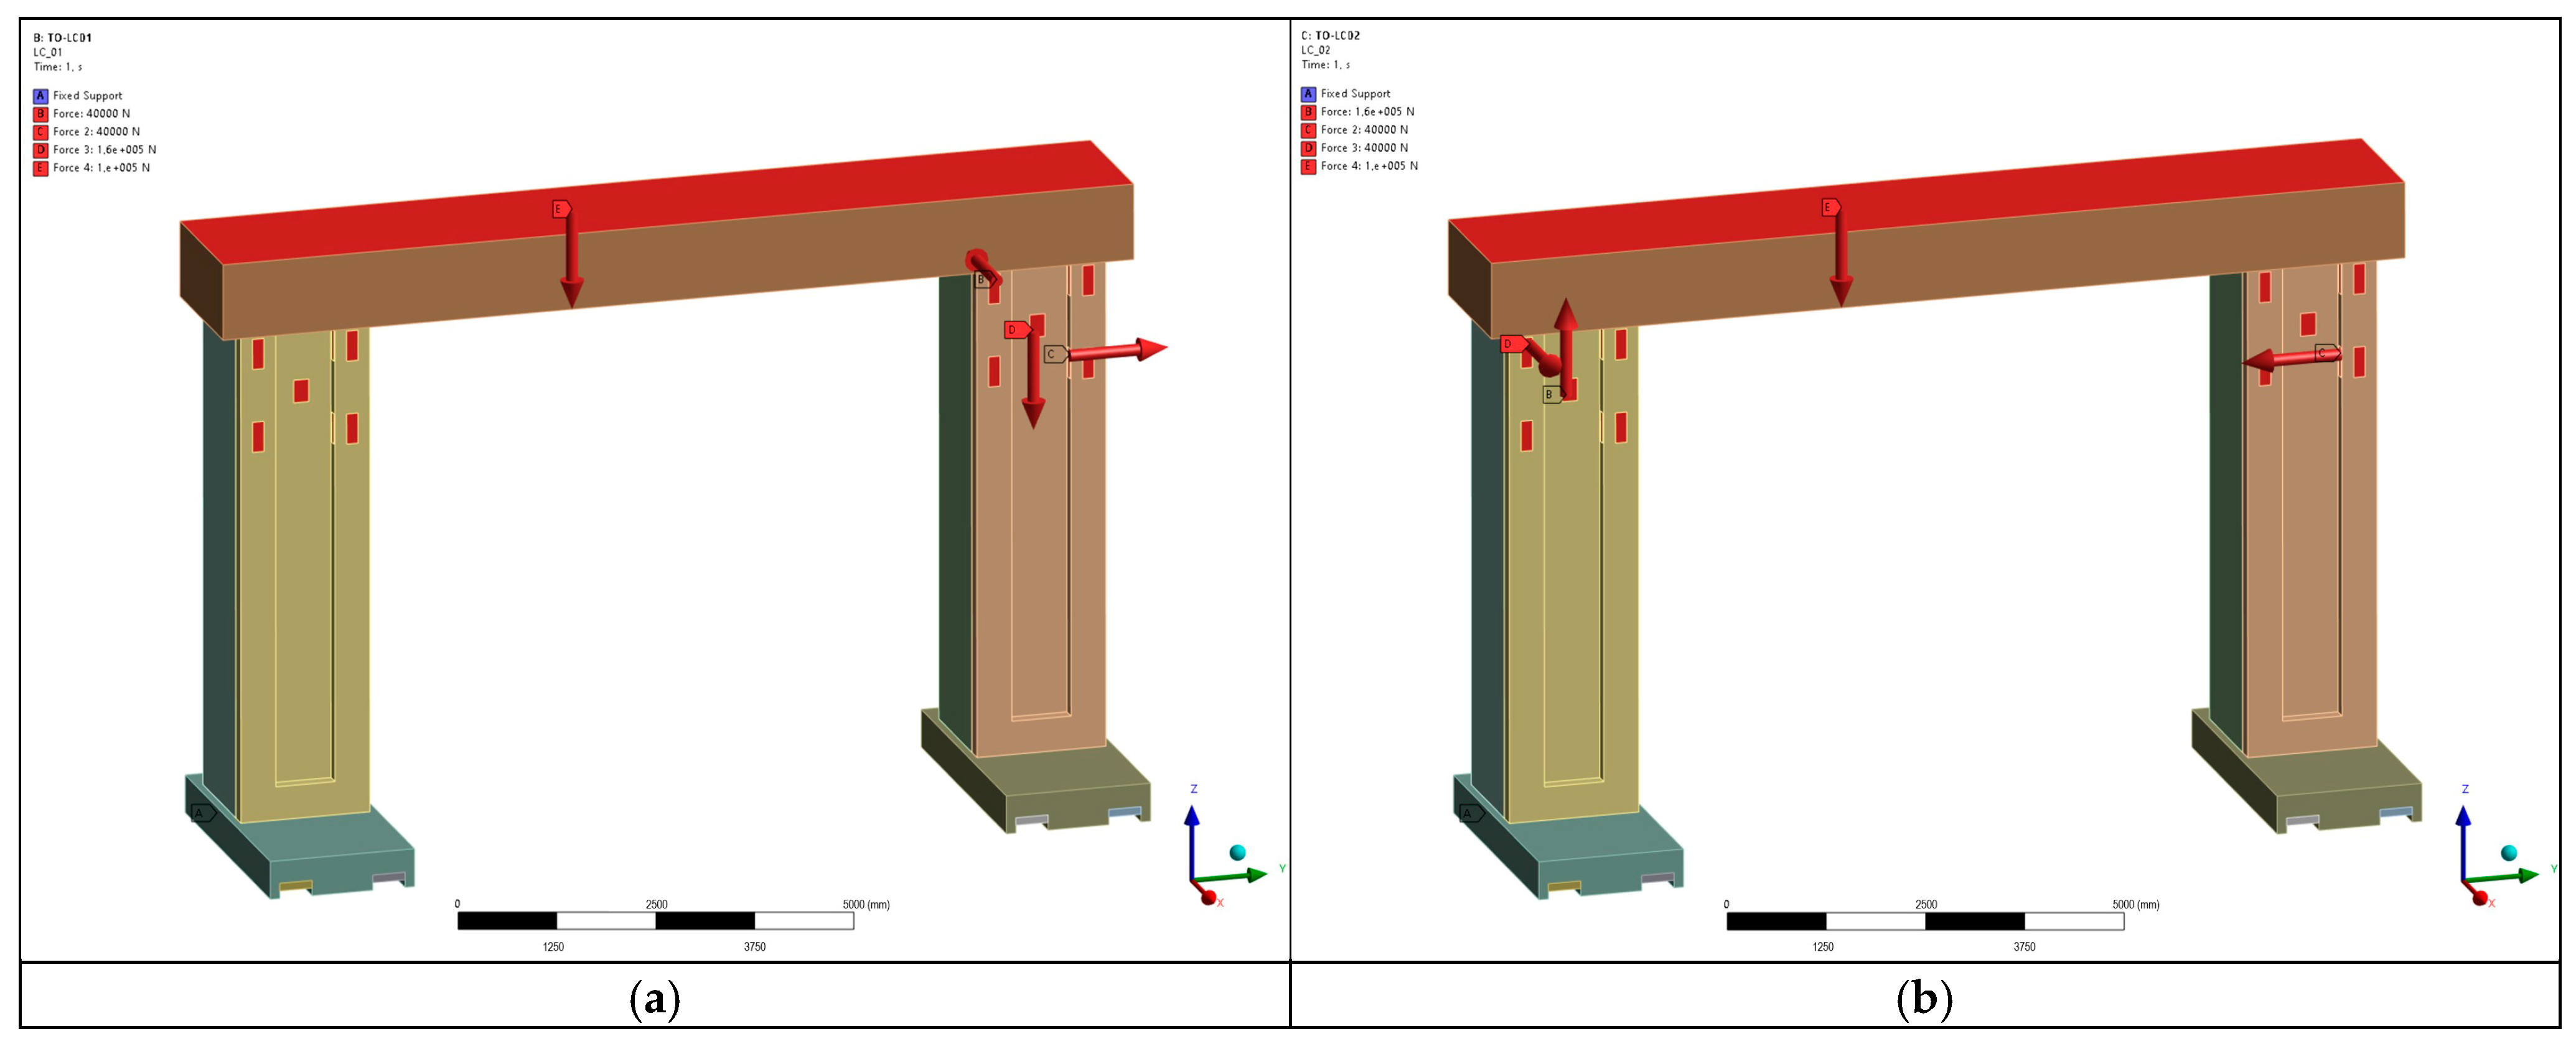Click the blue A Fixed Support legend icon in TO-LC01
2576x1049 pixels.
[40, 96]
